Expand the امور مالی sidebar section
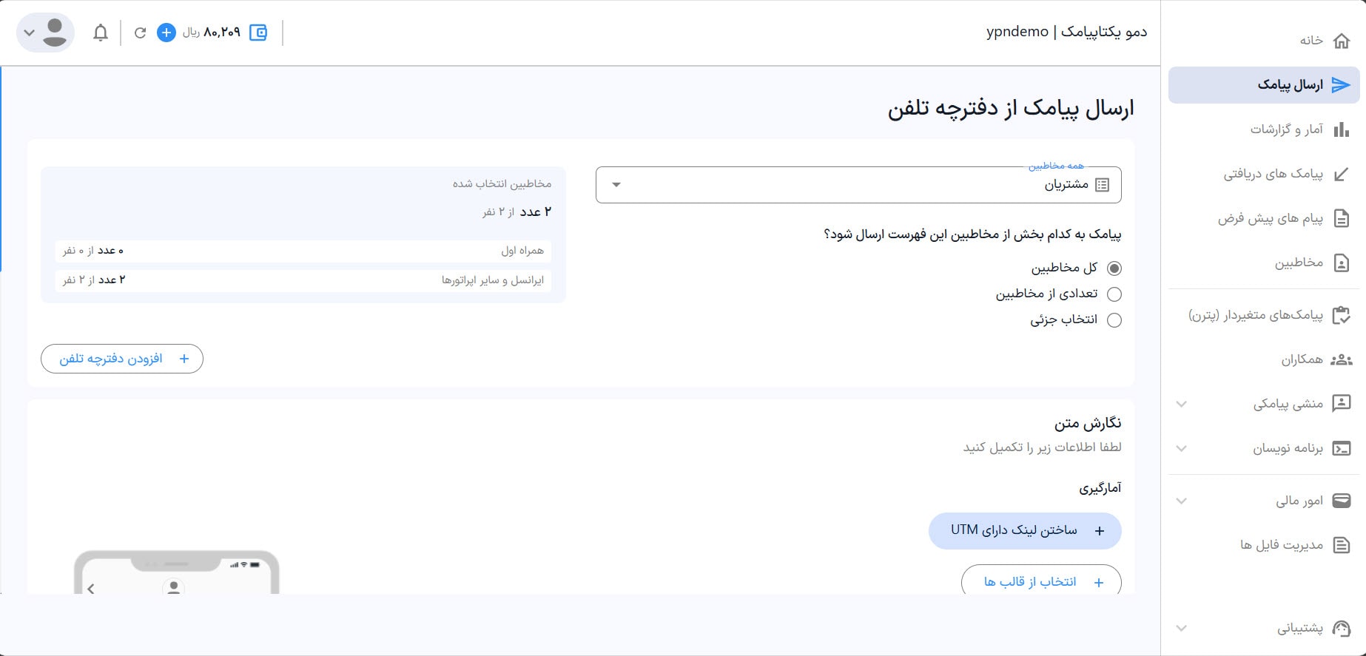The width and height of the screenshot is (1366, 656). coord(1182,501)
